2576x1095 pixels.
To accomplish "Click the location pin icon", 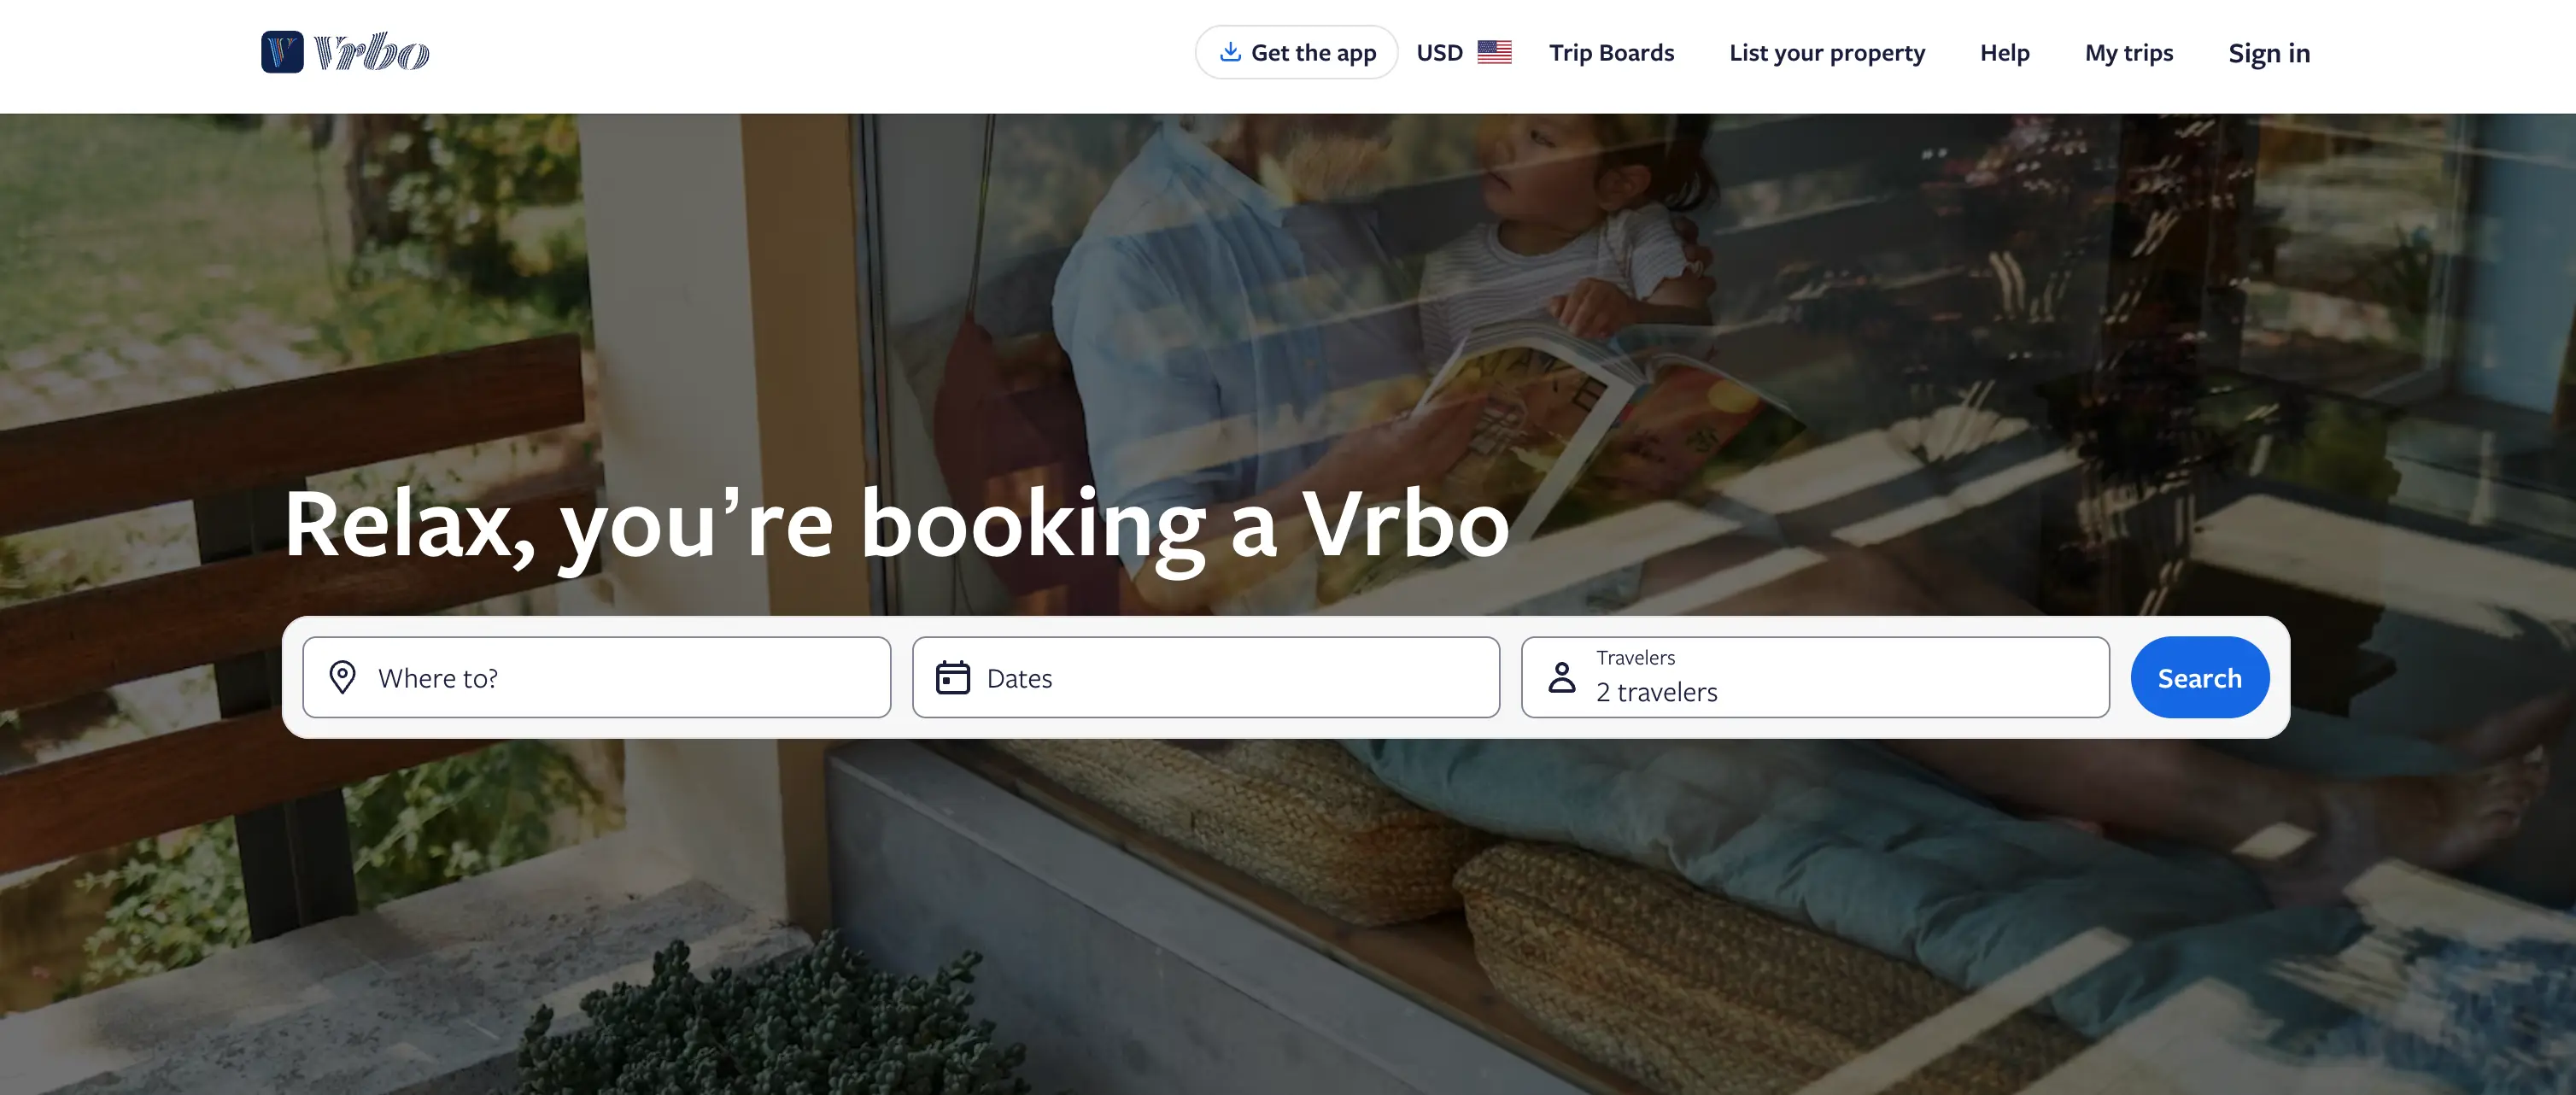I will tap(342, 677).
